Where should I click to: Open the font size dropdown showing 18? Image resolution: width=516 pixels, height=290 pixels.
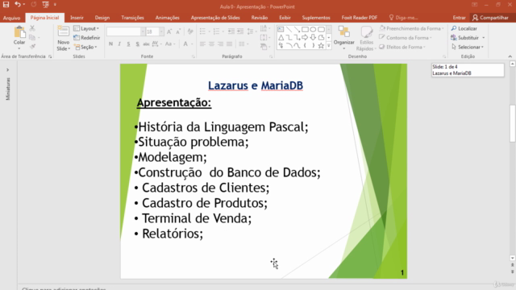pos(161,31)
